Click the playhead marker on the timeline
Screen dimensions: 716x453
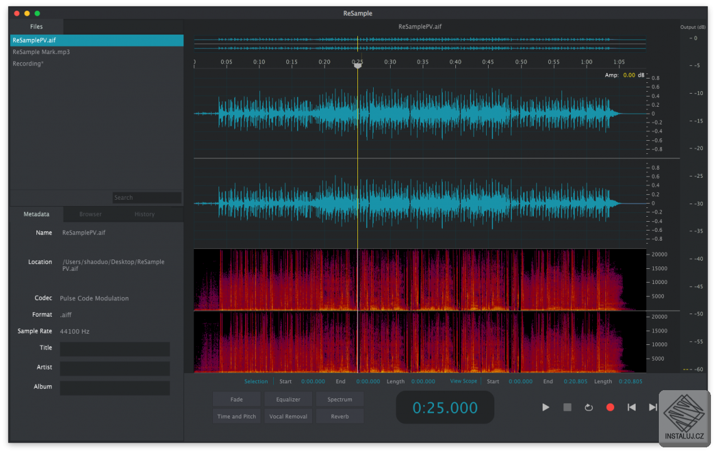click(x=358, y=65)
